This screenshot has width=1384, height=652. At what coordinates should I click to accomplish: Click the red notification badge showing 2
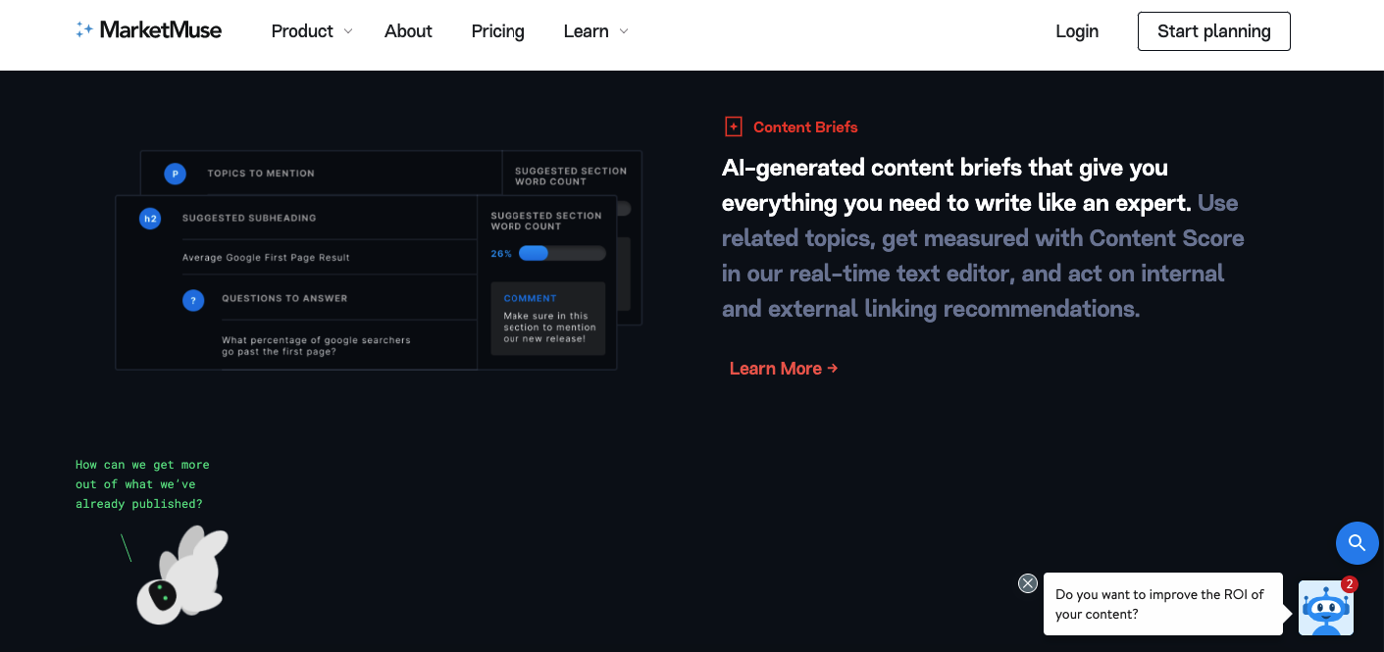(x=1349, y=583)
